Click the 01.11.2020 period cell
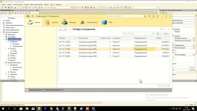 pos(66,42)
